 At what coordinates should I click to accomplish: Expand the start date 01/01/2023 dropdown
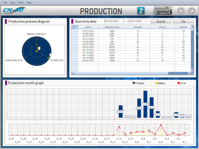pos(122,22)
